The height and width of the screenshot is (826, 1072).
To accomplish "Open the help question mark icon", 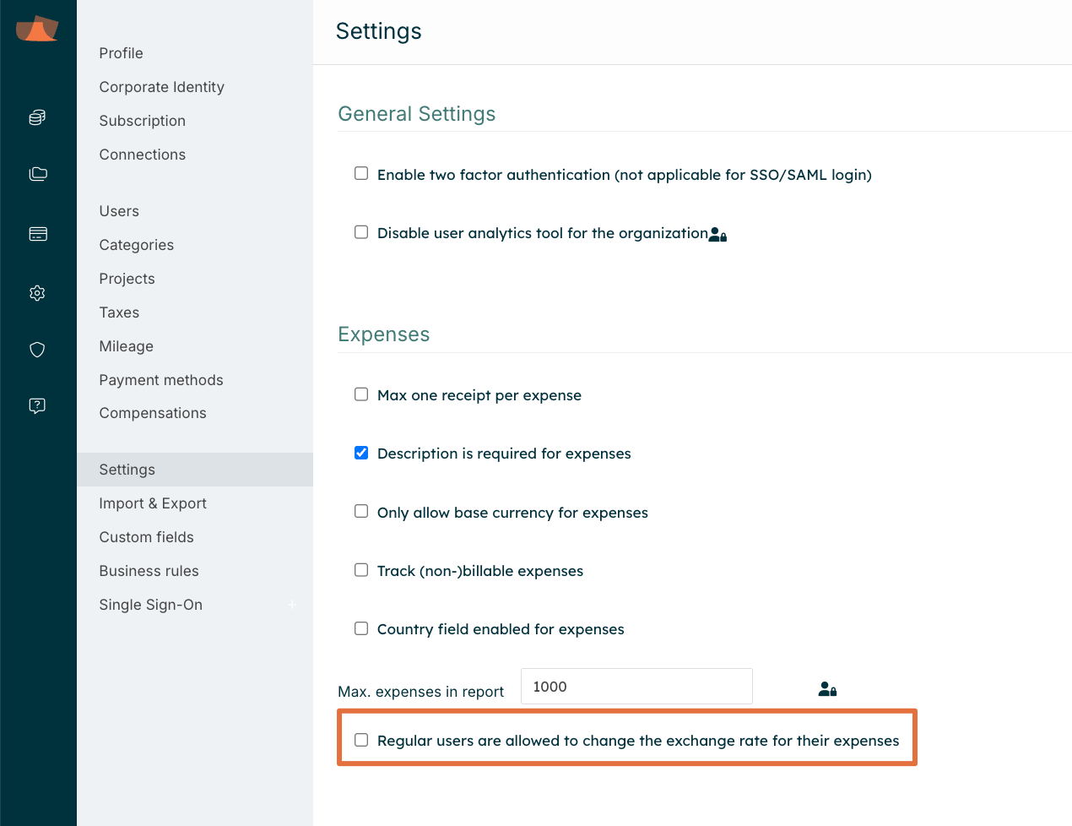I will coord(37,405).
